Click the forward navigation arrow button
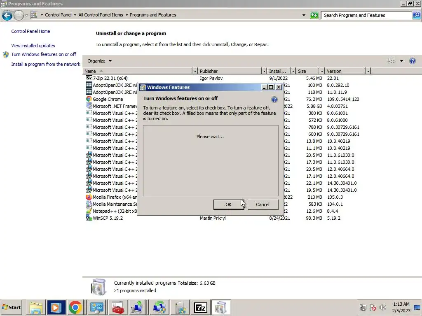 click(19, 16)
